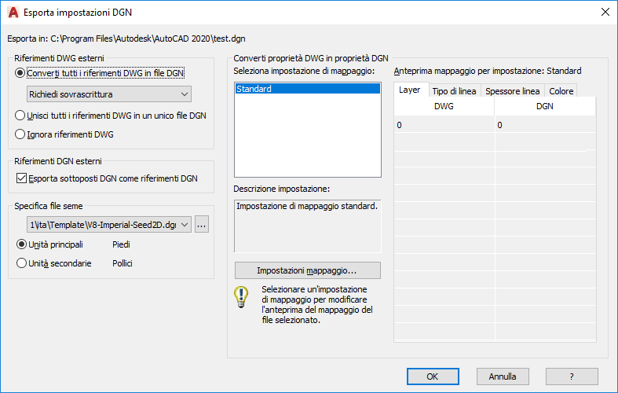
Task: Click the DGN column header
Action: tap(545, 107)
